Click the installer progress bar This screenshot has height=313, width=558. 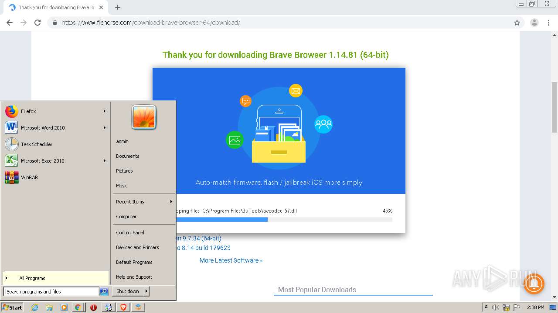(284, 220)
